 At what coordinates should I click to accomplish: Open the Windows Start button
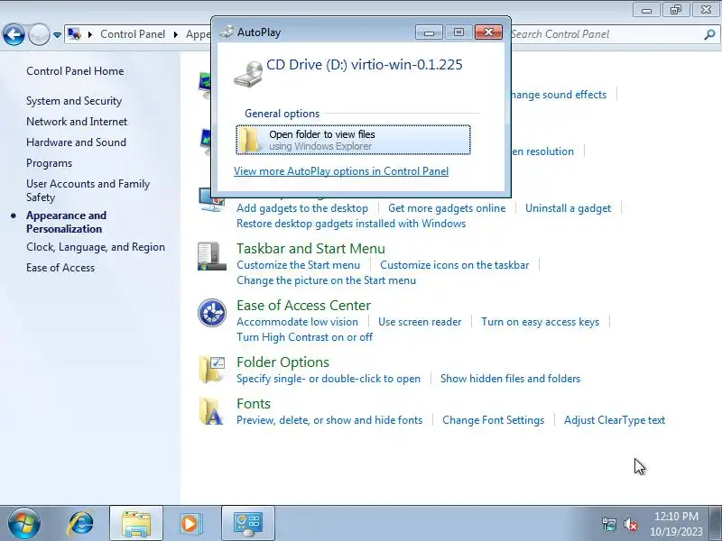(23, 523)
